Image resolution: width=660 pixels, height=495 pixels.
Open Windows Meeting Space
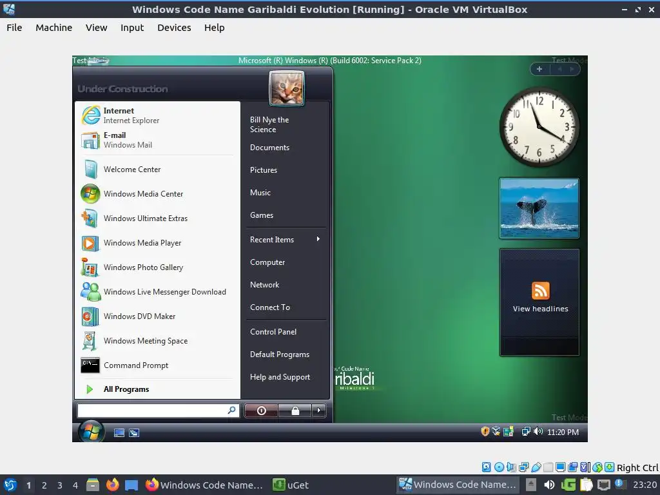click(x=156, y=340)
